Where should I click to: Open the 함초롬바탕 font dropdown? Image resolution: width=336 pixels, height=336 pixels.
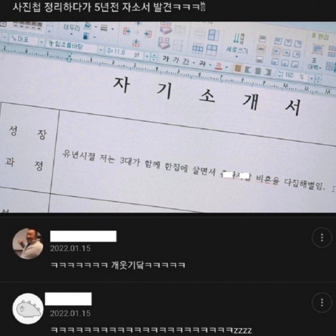click(101, 50)
